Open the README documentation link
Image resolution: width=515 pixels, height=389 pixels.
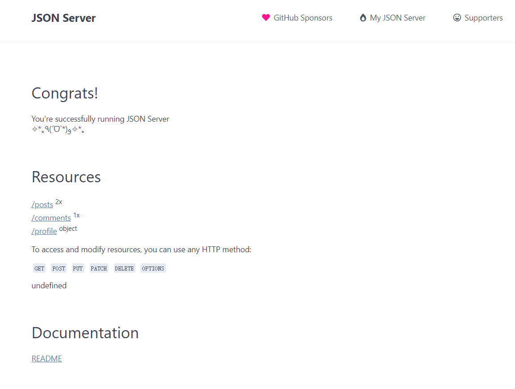tap(47, 359)
